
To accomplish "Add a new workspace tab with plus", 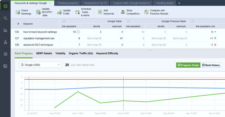I will [179, 3].
